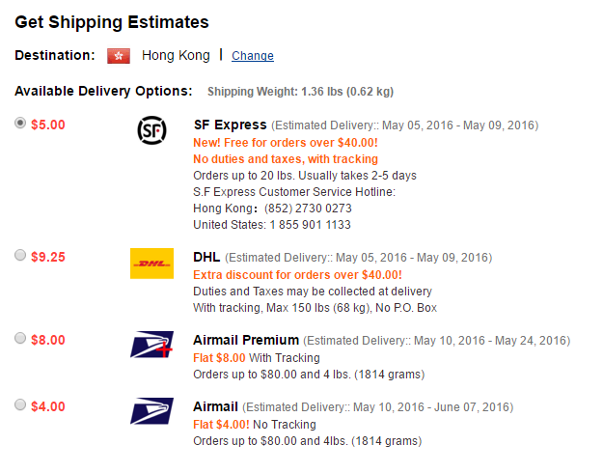The image size is (603, 473).
Task: Click the SF Express carrier name
Action: click(x=230, y=125)
